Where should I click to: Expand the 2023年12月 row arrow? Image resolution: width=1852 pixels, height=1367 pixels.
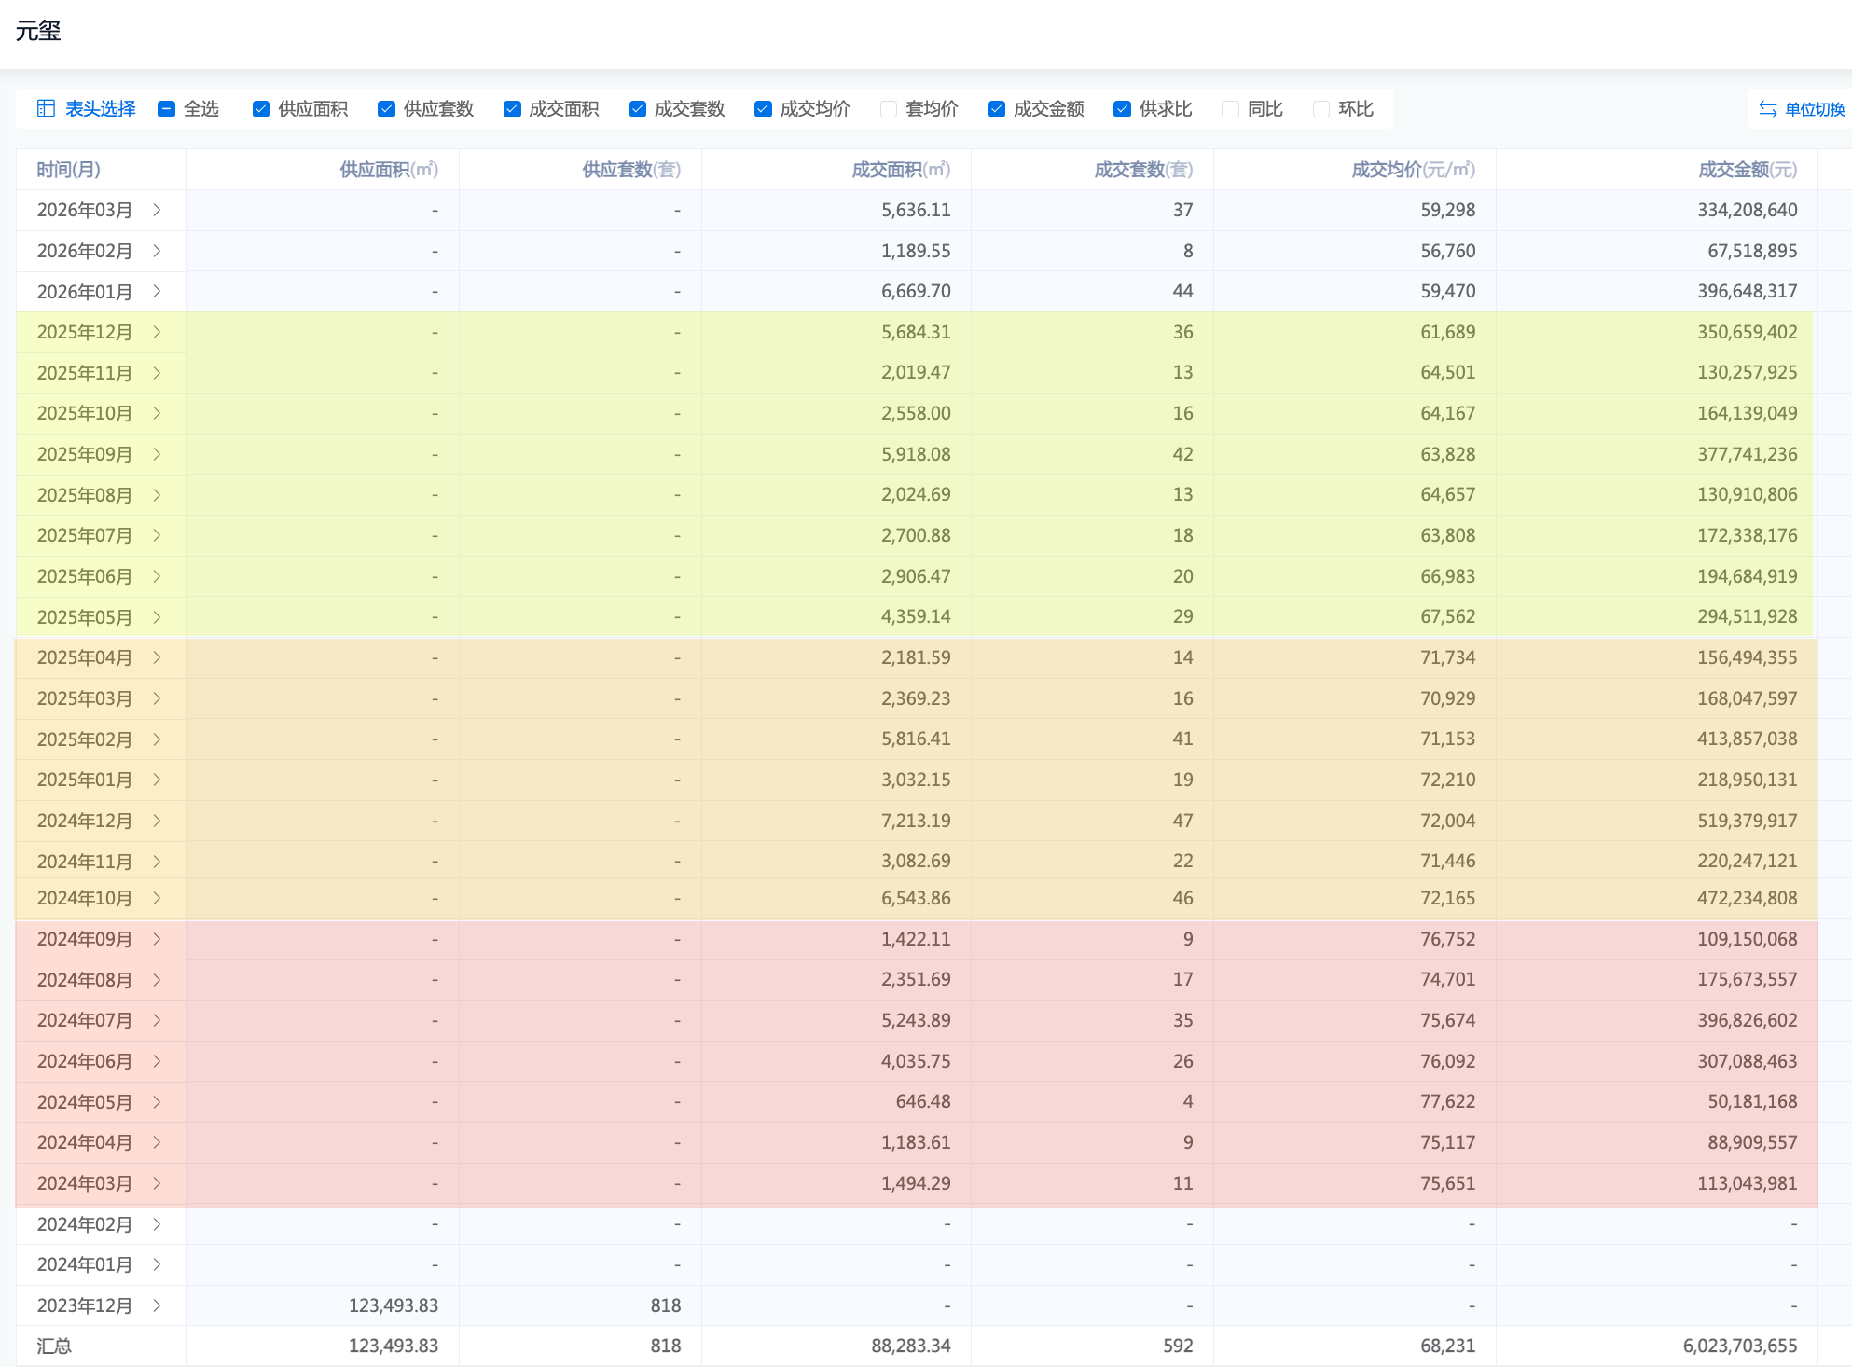click(157, 1305)
